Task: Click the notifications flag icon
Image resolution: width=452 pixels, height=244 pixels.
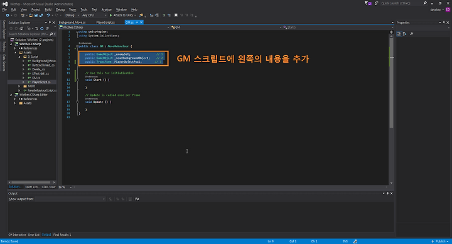Action: tap(367, 4)
